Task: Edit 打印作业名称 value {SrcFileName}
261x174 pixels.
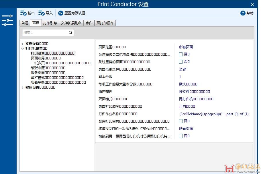Action: click(x=214, y=114)
